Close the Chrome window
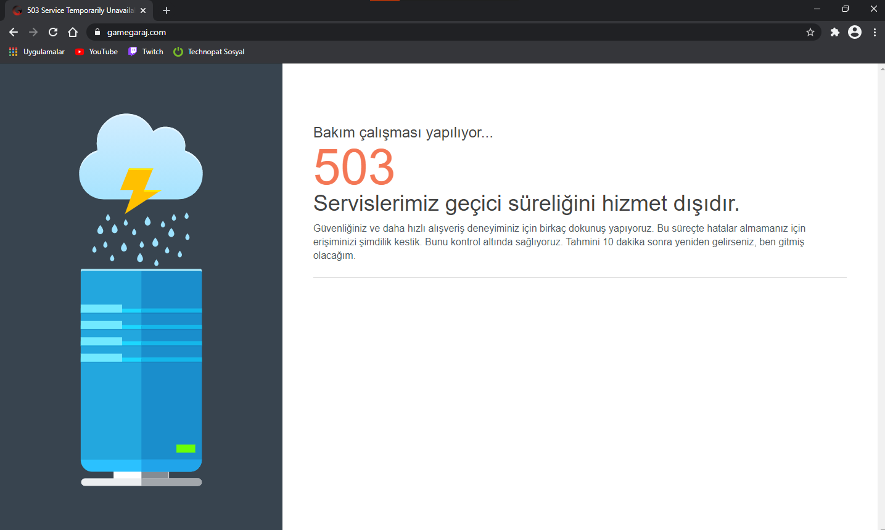885x530 pixels. coord(874,9)
